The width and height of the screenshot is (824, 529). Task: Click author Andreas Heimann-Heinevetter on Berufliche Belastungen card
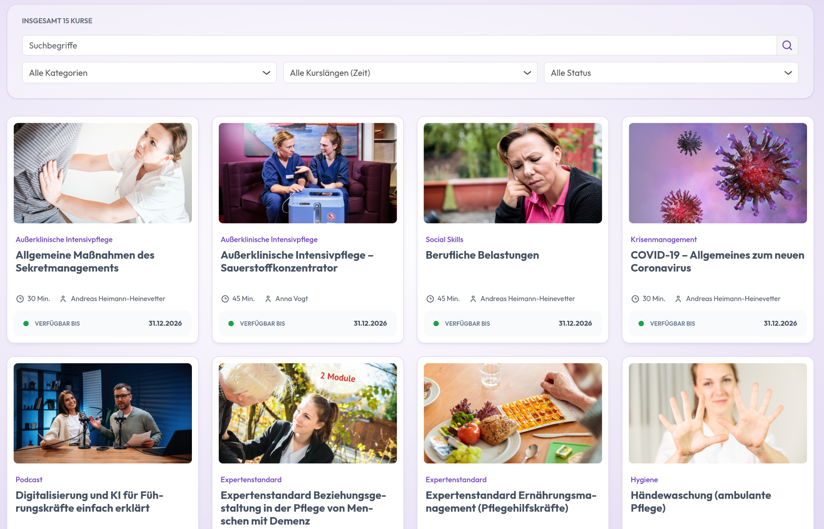click(x=528, y=298)
